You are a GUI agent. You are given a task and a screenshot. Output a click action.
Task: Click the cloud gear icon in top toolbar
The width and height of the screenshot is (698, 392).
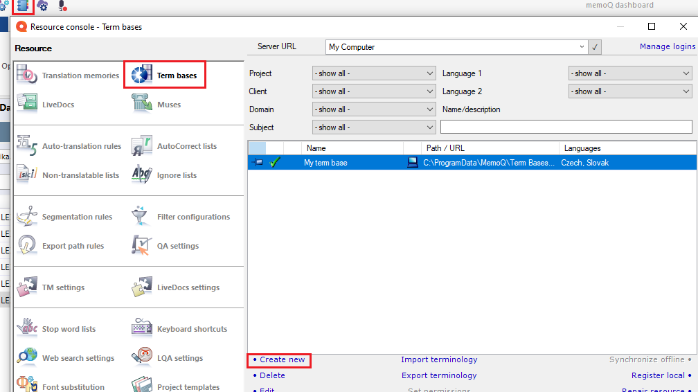pos(43,6)
